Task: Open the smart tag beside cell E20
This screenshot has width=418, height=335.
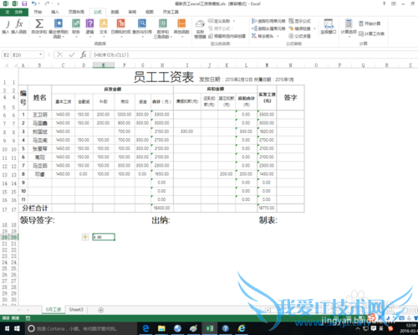Action: [85, 237]
